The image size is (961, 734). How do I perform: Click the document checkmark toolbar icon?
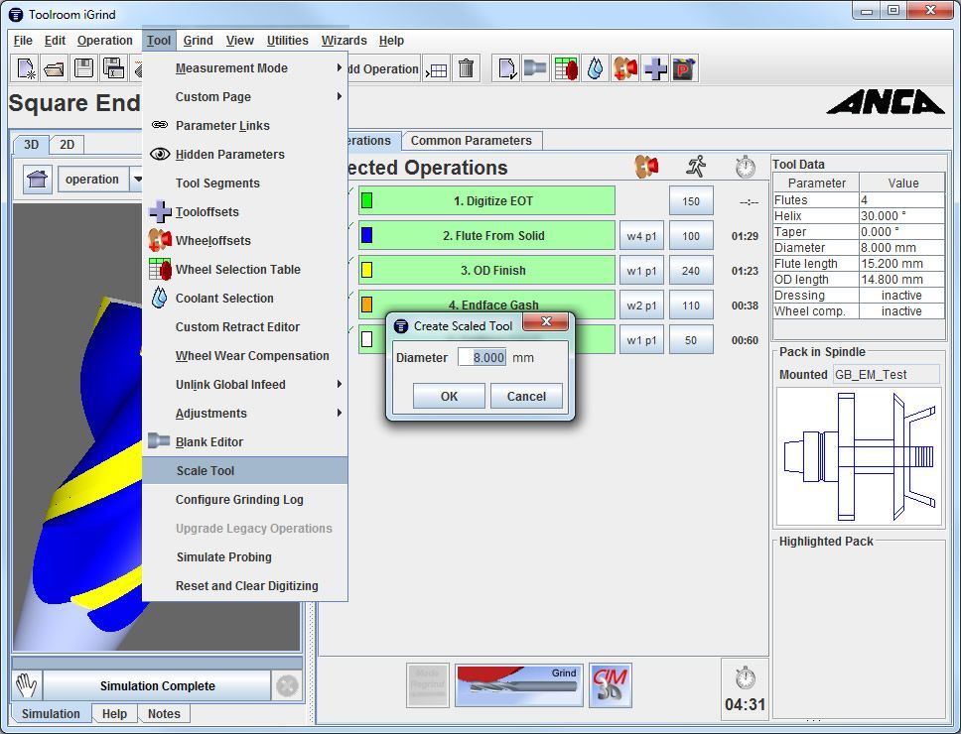507,68
